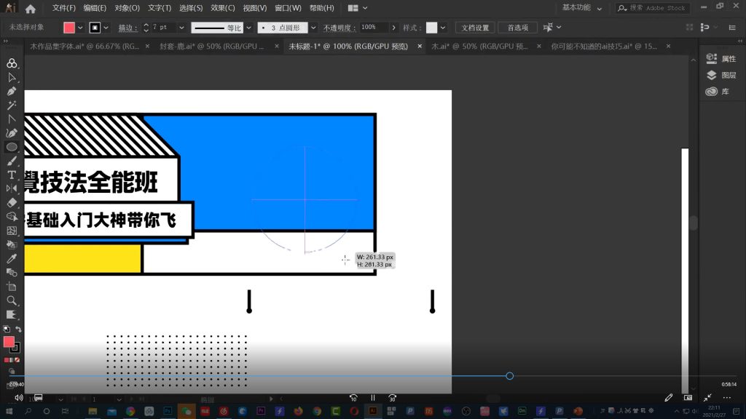Click the 文档设置 button

click(x=475, y=28)
